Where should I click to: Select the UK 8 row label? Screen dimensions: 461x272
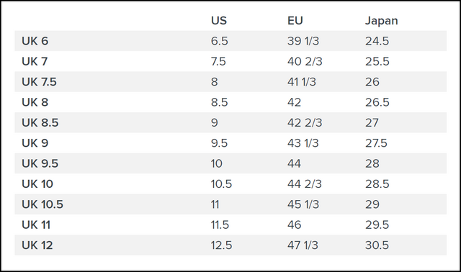35,102
